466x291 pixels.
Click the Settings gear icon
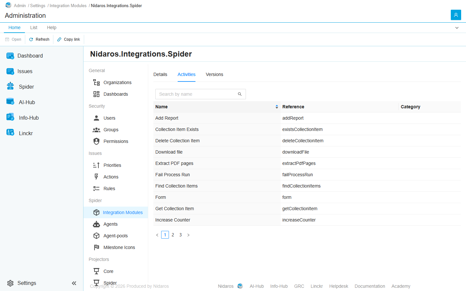tap(10, 283)
